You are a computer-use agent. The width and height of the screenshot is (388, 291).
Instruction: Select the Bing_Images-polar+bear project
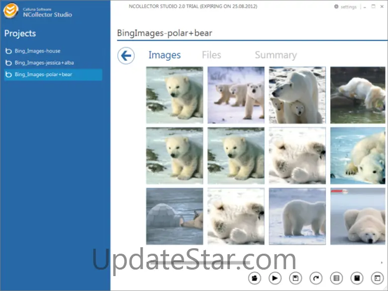43,75
